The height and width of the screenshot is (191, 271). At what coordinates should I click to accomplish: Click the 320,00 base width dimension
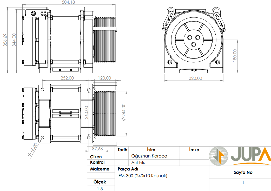[x=195, y=78]
